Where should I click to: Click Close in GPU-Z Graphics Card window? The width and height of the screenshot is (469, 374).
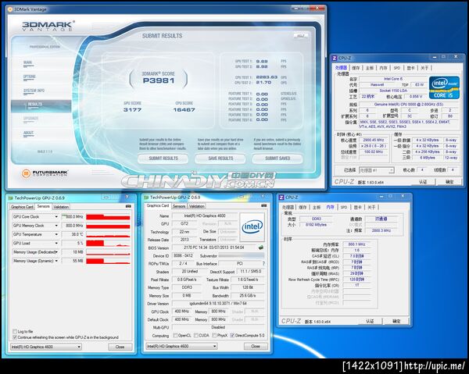pos(256,346)
